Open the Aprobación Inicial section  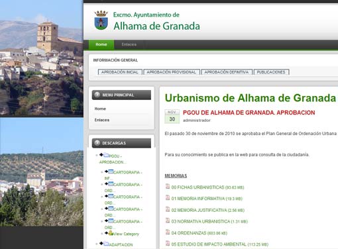120,72
